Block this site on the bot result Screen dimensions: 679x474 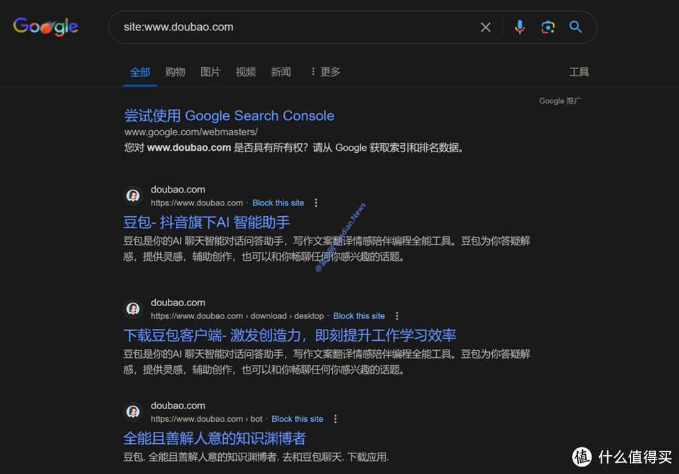tap(297, 419)
